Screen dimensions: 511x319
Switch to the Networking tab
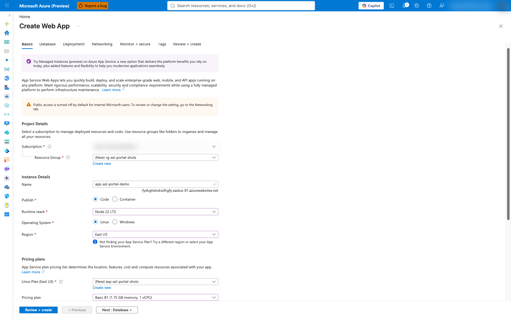[x=102, y=44]
